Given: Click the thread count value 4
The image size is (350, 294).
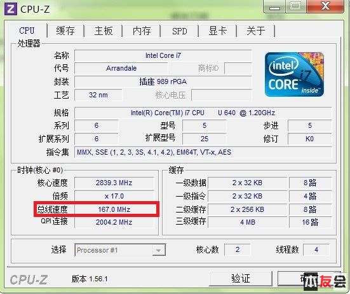Looking at the screenshot, I should pyautogui.click(x=316, y=249).
